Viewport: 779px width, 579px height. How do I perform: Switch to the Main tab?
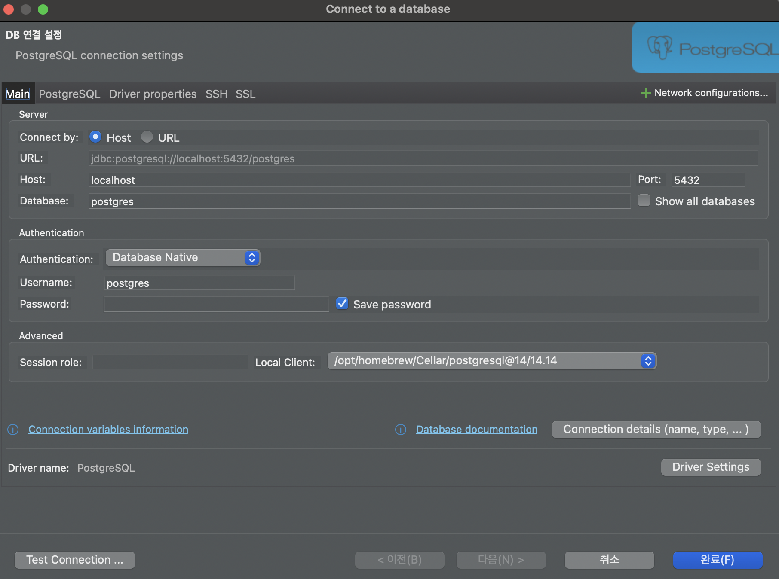(18, 94)
